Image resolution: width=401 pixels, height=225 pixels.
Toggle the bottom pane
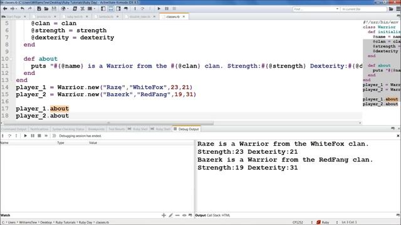pos(111,9)
